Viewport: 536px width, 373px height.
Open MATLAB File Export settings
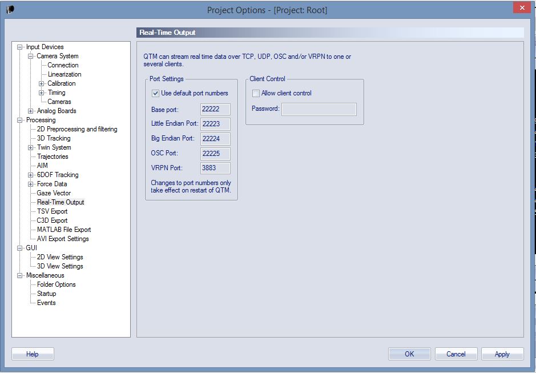point(64,230)
